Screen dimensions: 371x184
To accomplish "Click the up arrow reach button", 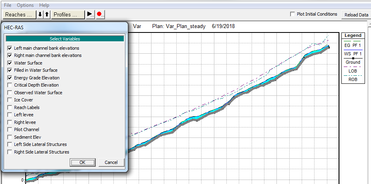I will click(x=47, y=14).
